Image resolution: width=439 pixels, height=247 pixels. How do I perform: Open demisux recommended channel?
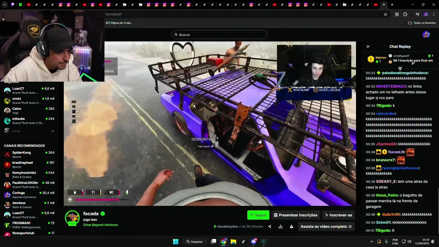tap(29, 205)
